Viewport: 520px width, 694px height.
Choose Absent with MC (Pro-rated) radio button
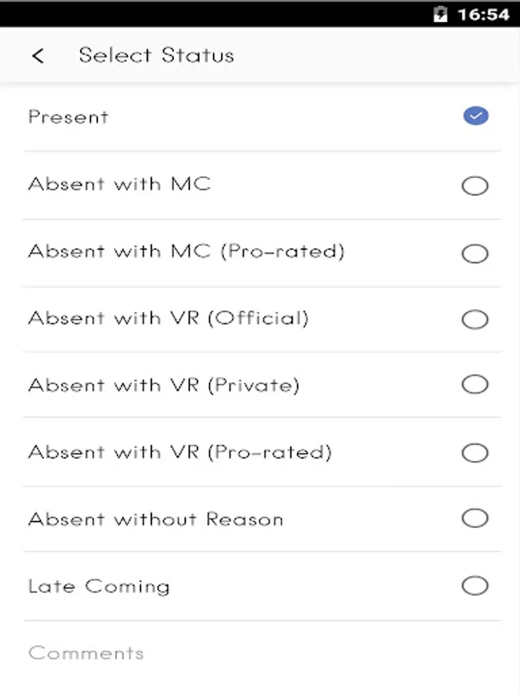click(475, 254)
